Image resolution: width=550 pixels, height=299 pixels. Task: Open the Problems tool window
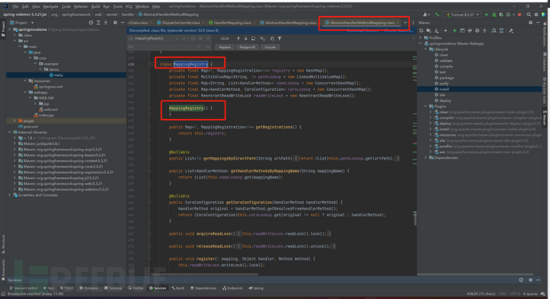click(x=88, y=288)
